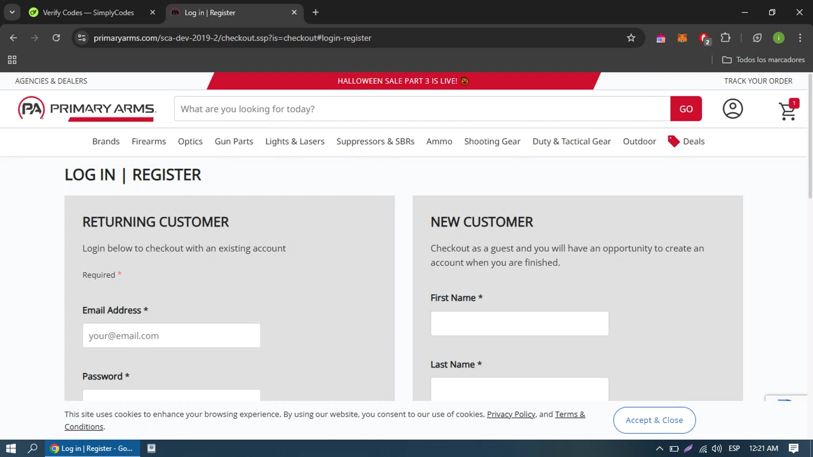This screenshot has height=457, width=813.
Task: Bookmark this page with star icon
Action: click(x=631, y=38)
